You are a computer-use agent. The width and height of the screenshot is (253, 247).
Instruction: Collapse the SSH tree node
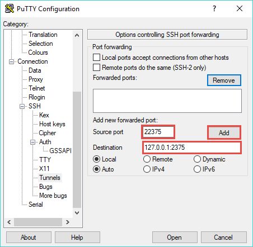coord(22,106)
